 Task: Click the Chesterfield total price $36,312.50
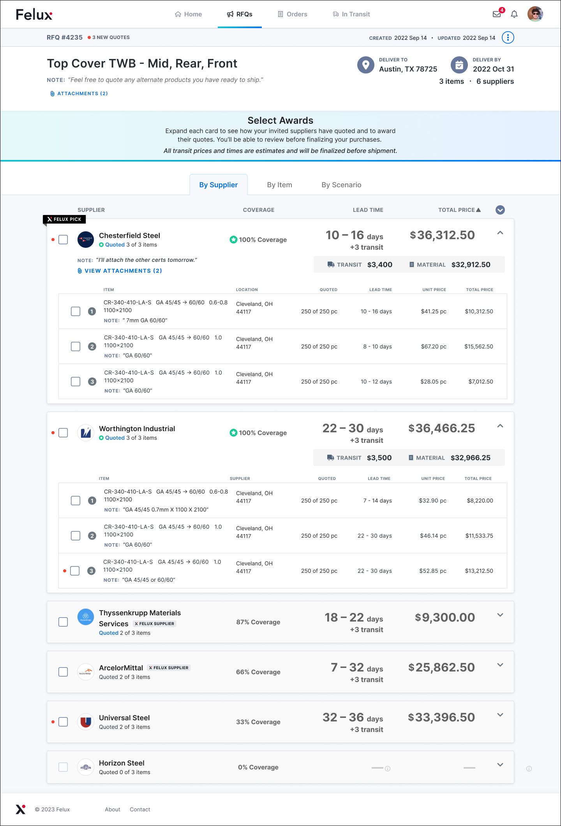point(442,235)
